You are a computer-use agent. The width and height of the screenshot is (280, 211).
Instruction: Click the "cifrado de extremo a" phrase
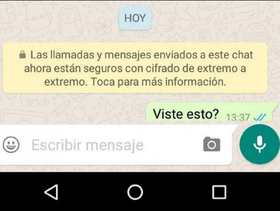[196, 68]
